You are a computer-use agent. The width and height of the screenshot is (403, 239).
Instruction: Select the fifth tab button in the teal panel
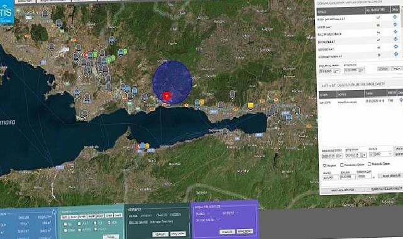pos(100,216)
